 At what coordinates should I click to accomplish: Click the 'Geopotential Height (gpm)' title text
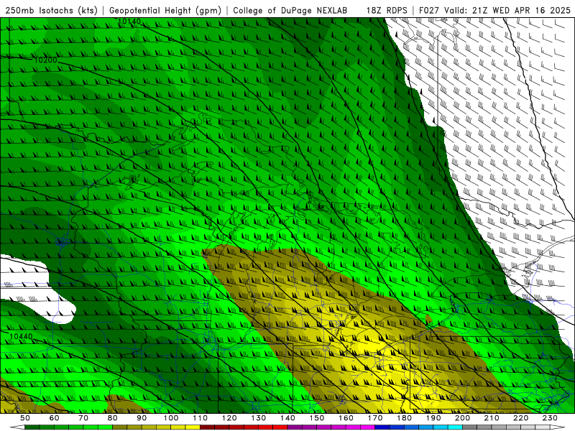coord(165,10)
